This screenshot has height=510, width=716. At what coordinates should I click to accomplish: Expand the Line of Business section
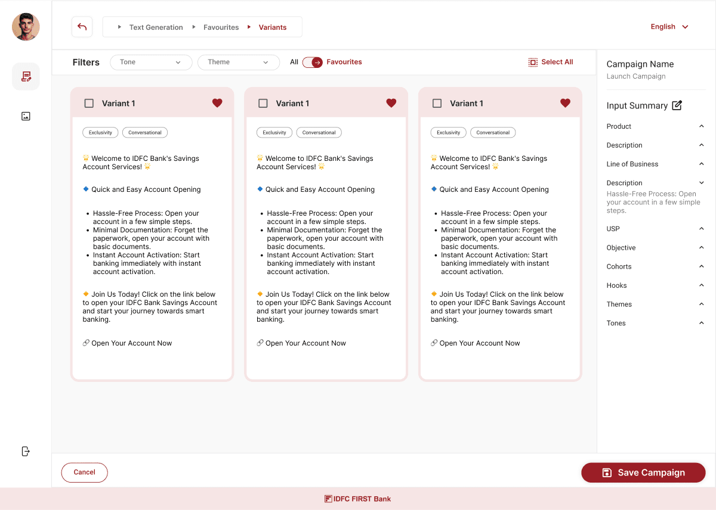[702, 164]
